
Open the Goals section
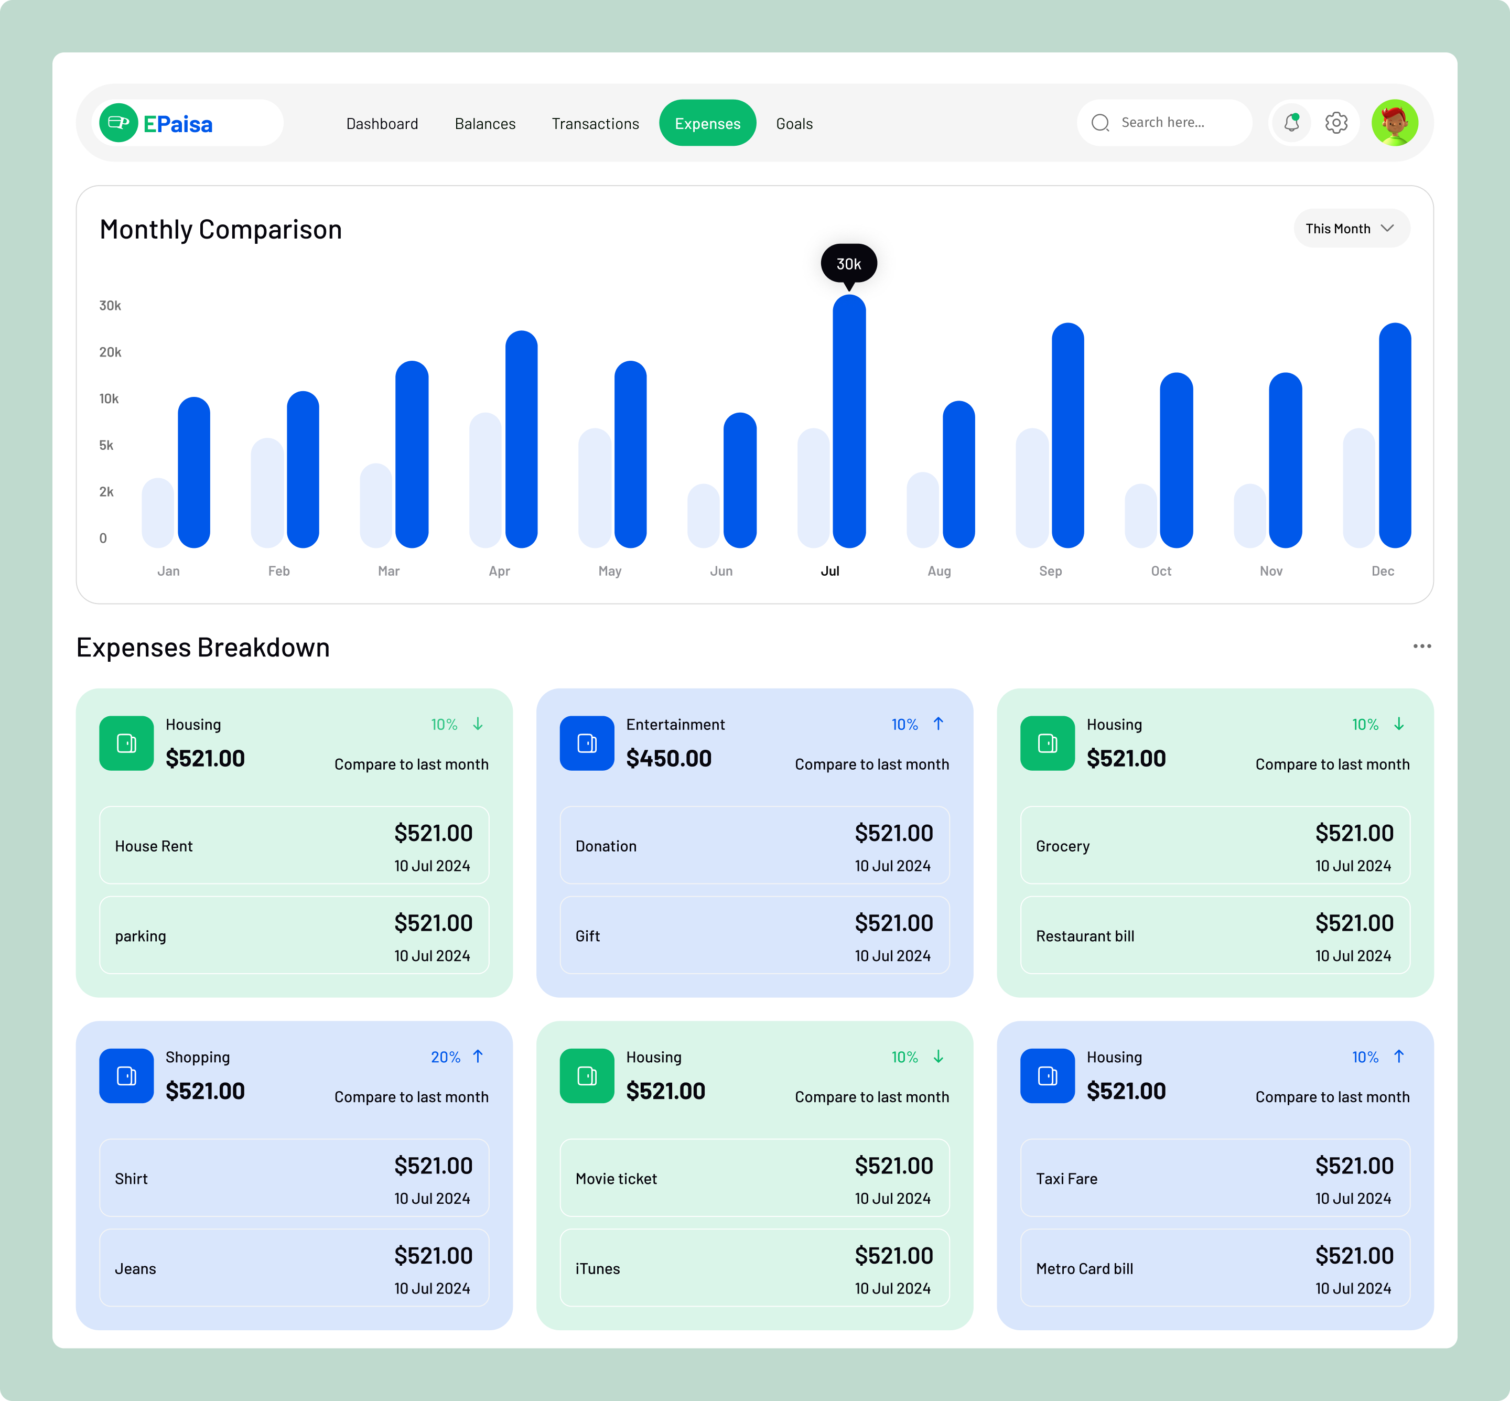pos(794,123)
